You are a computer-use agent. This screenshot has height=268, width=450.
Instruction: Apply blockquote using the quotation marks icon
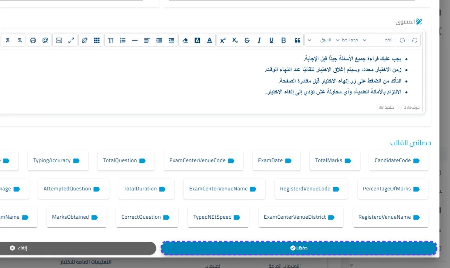coord(297,40)
